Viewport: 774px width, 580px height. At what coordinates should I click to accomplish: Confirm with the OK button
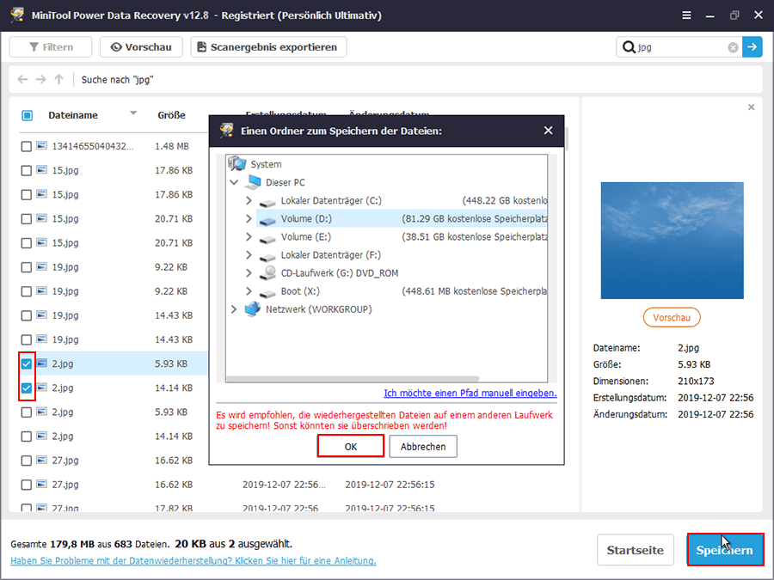350,446
